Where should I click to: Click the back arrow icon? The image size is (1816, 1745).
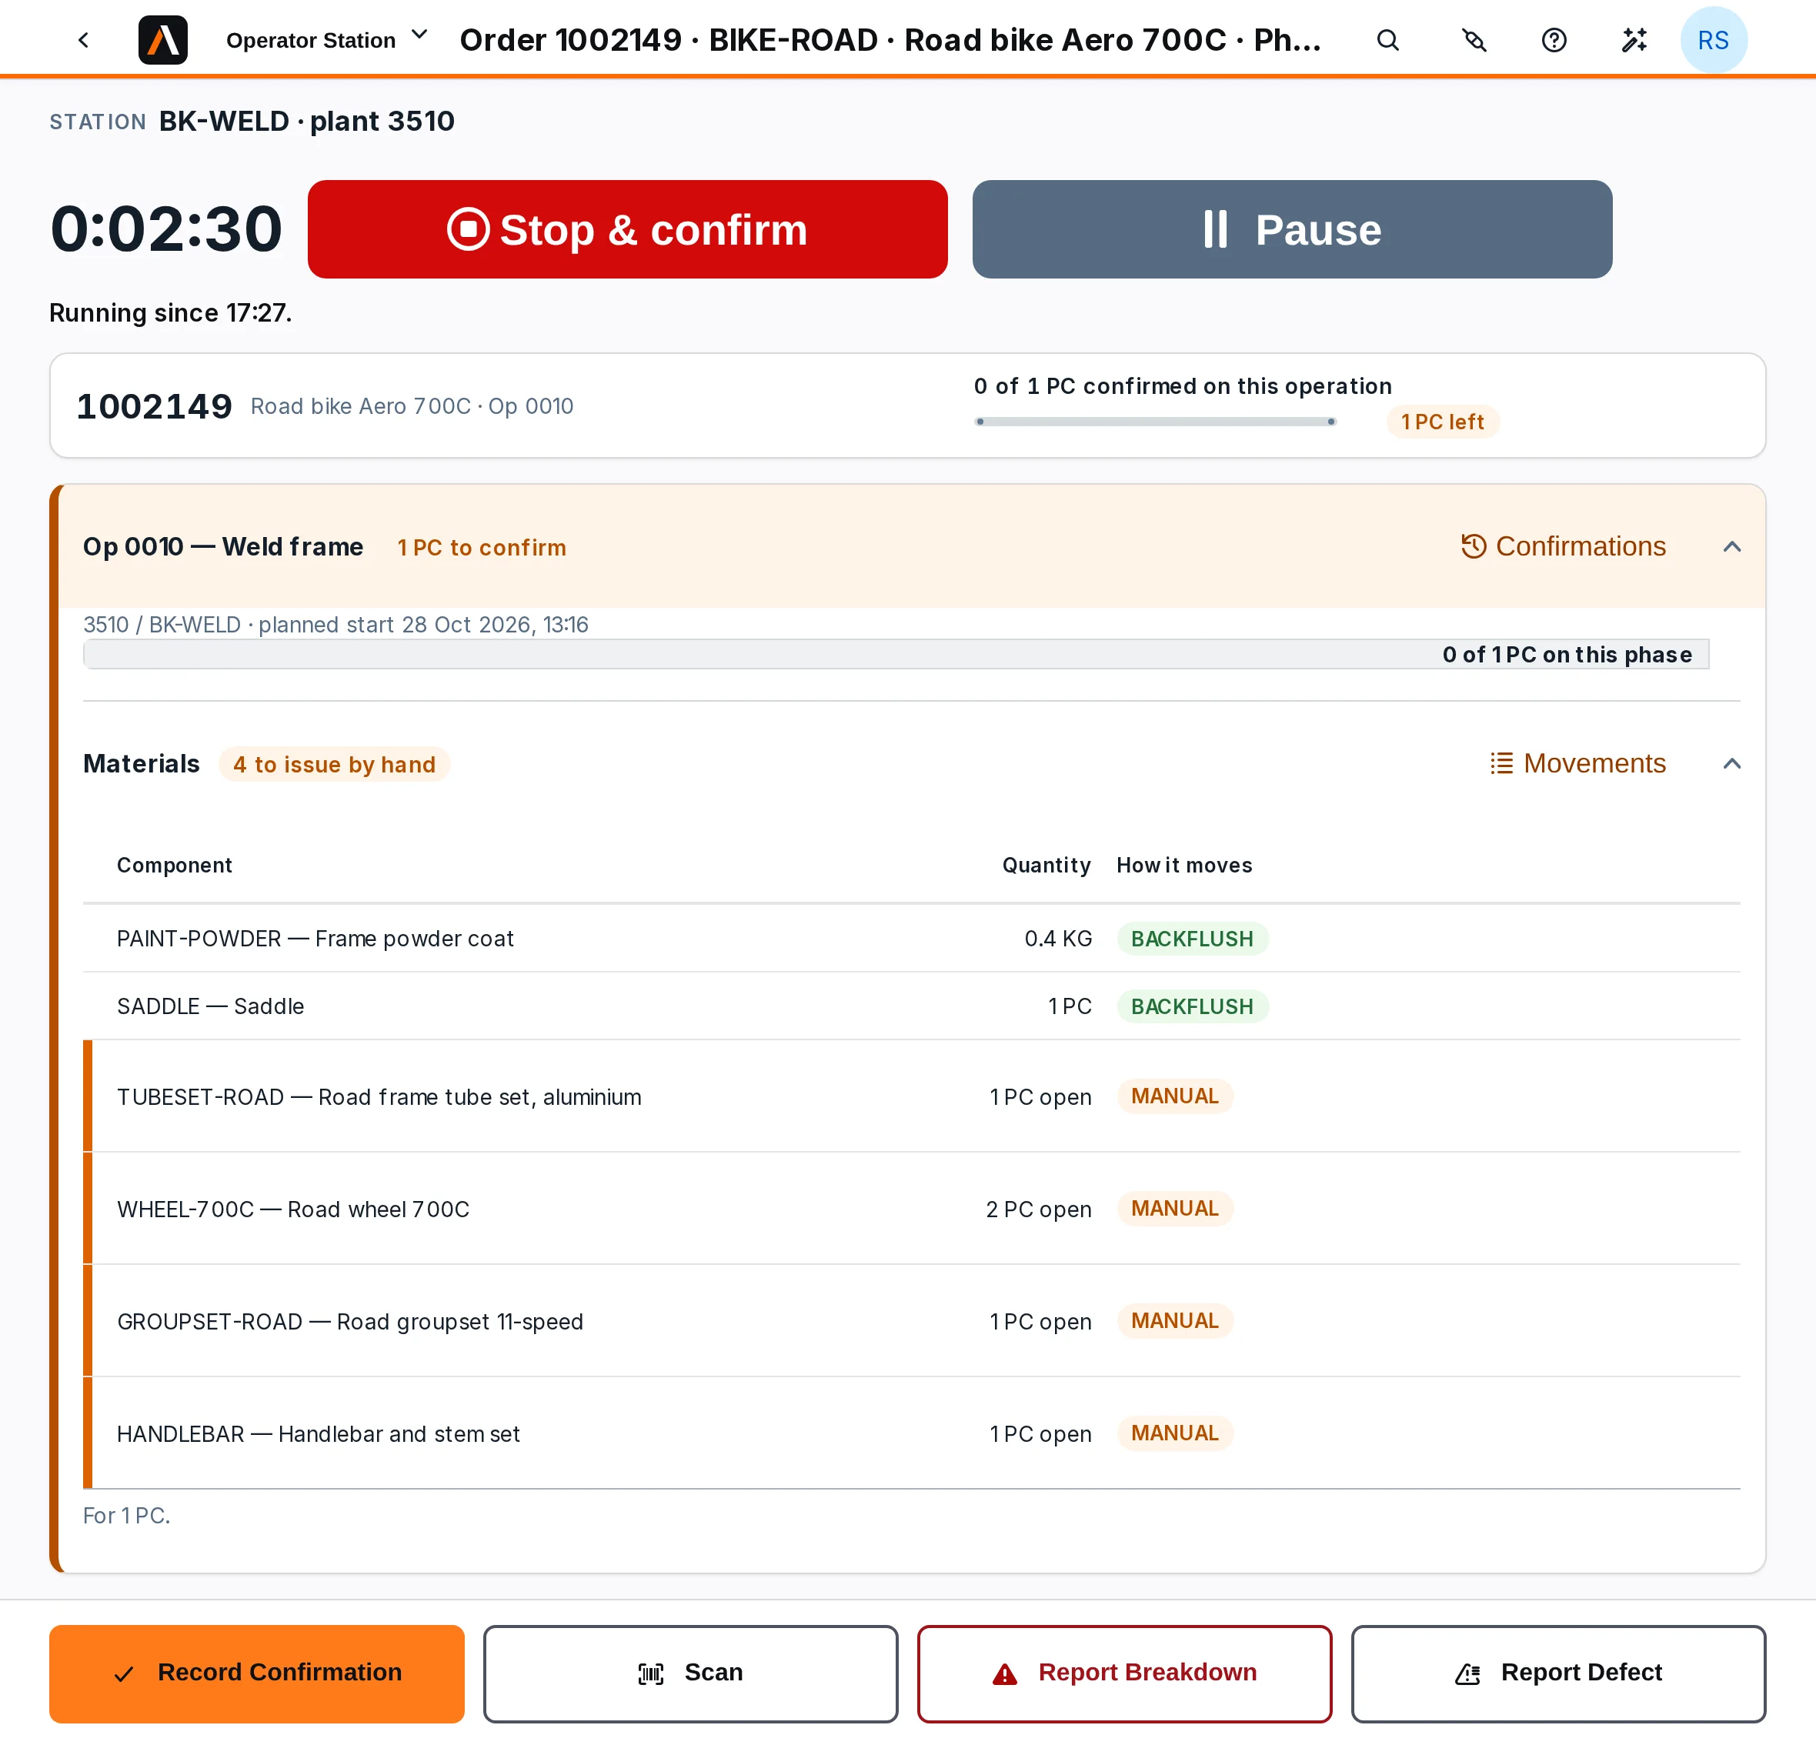83,40
